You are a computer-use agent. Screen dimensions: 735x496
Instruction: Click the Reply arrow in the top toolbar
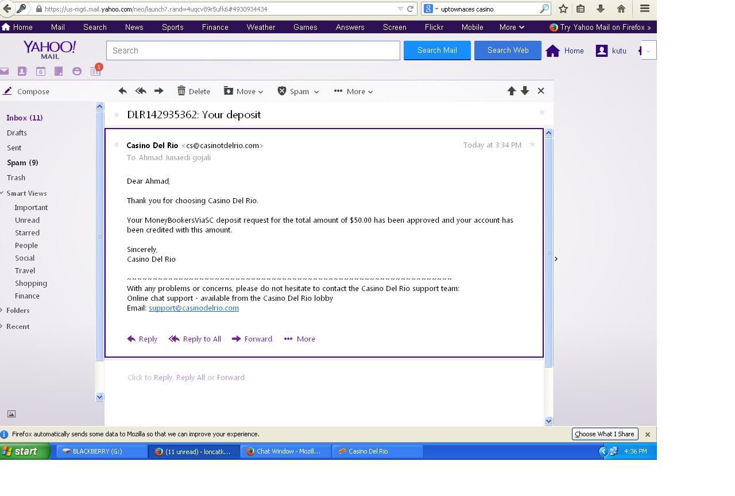point(122,91)
